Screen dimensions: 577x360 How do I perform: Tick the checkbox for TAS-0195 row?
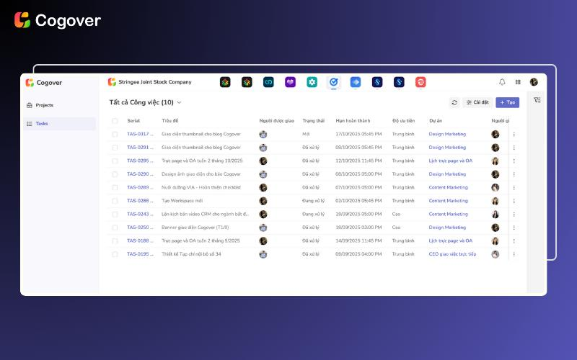click(x=115, y=254)
